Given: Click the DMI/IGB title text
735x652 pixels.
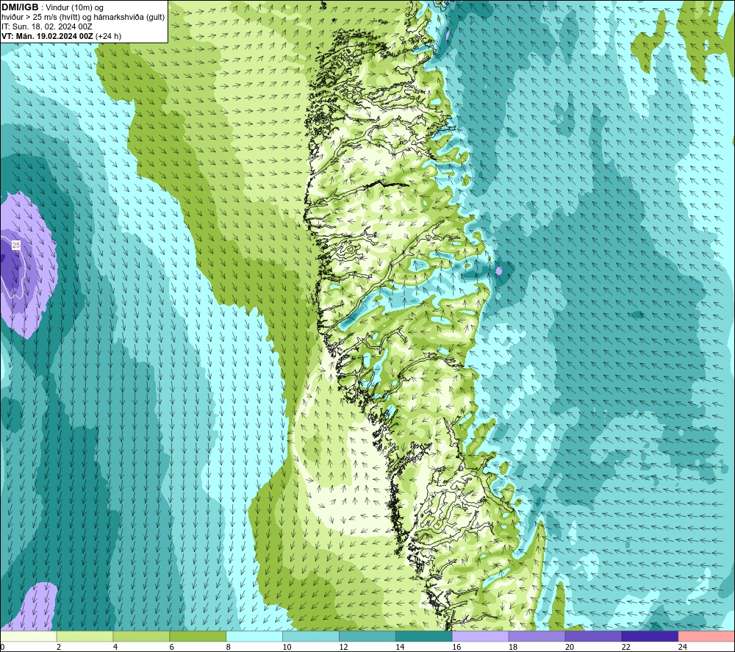Looking at the screenshot, I should click(20, 7).
